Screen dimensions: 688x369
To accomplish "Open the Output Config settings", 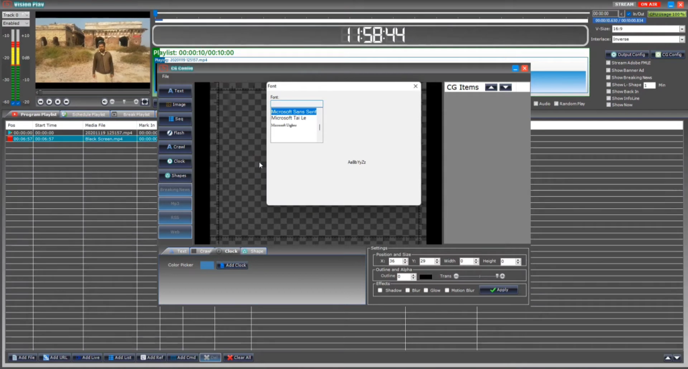I will coord(628,54).
